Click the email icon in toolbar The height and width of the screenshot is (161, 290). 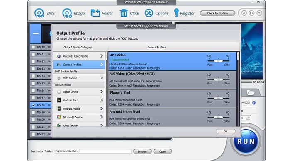[251, 13]
